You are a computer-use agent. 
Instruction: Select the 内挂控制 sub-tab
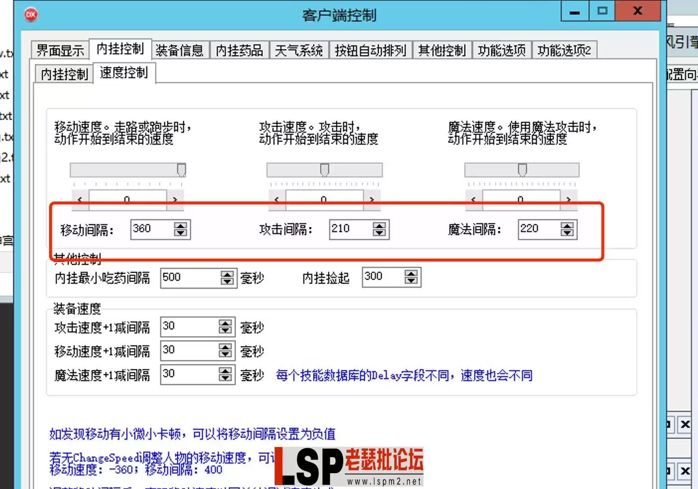(64, 75)
